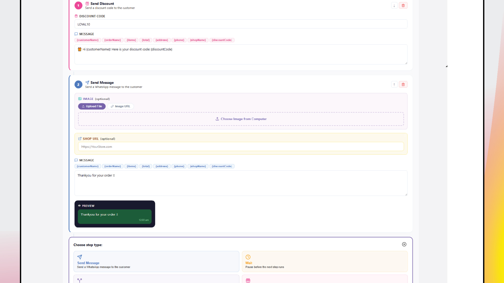The image size is (504, 283).
Task: Choose the Wait step type card
Action: pos(325,262)
